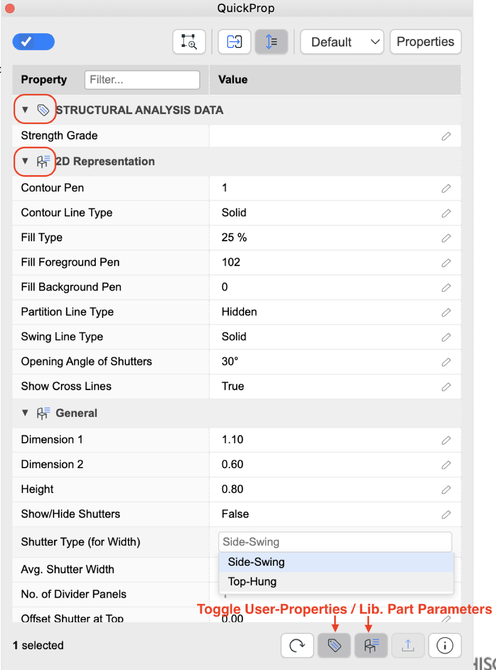Edit Swing Line Type pencil icon
Image resolution: width=496 pixels, height=670 pixels.
click(x=446, y=337)
